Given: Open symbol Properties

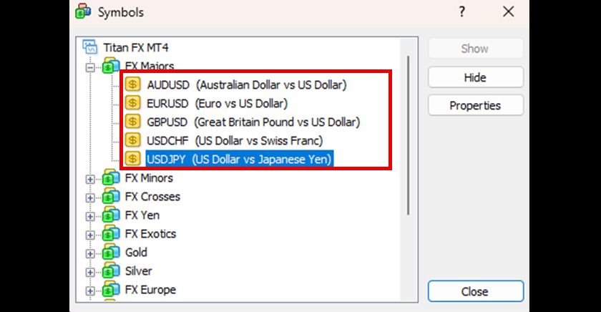Looking at the screenshot, I should (475, 105).
